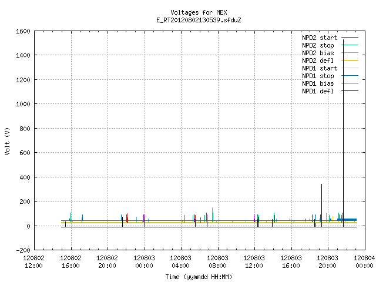The height and width of the screenshot is (282, 376).
Task: Click the light blue NPD2 bias legend line
Action: (x=350, y=52)
